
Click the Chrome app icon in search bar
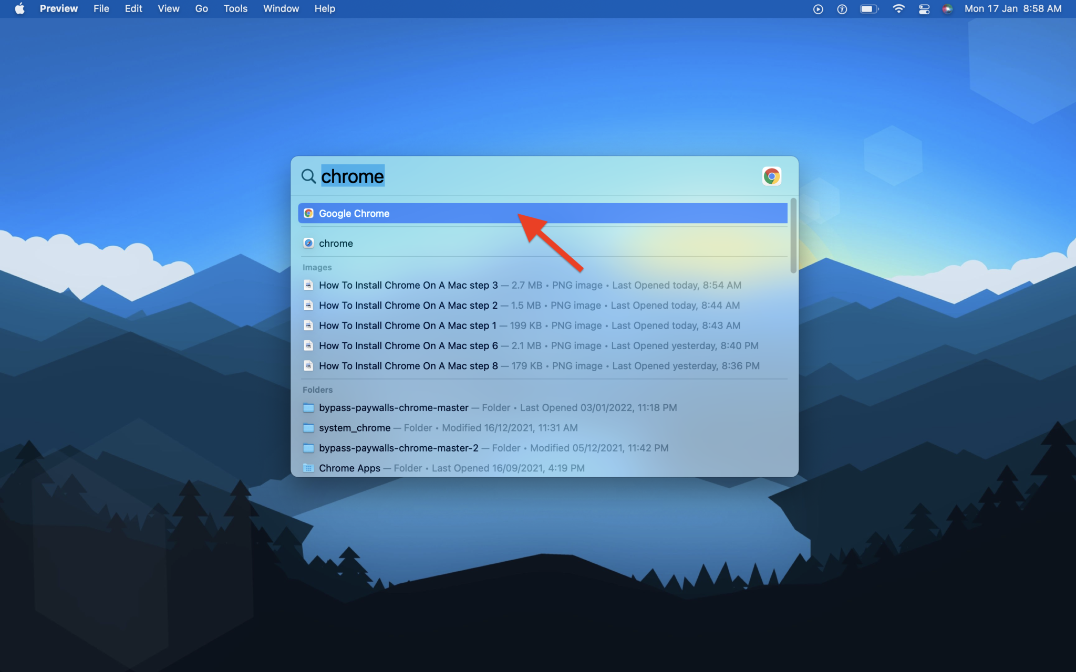coord(772,176)
